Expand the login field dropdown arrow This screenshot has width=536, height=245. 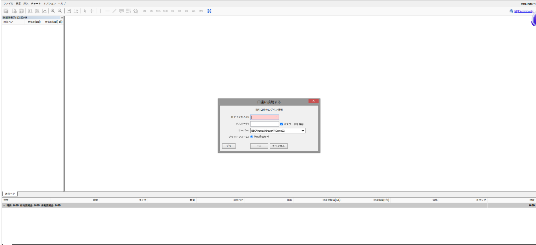click(x=276, y=117)
